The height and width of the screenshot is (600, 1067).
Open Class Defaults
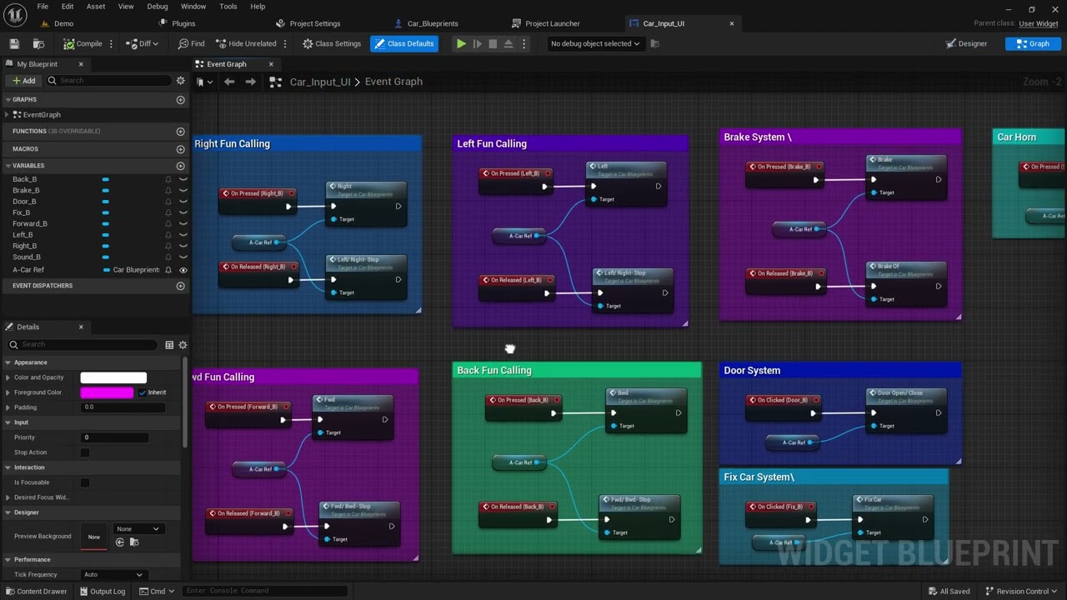(x=404, y=43)
